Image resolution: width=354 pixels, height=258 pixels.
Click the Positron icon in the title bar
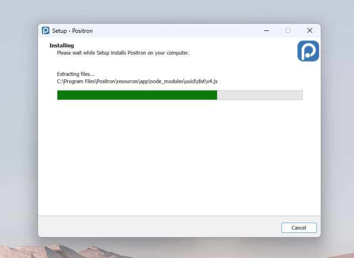[46, 30]
